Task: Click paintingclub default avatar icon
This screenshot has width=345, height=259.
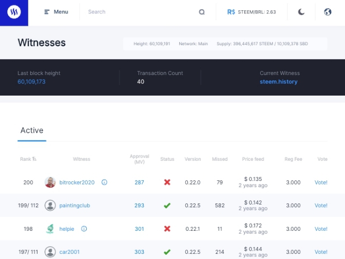Action: coord(50,206)
